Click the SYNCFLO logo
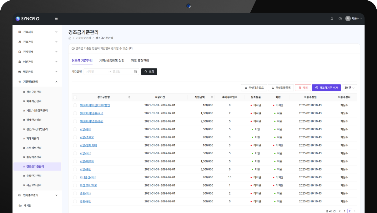This screenshot has height=213, width=377. coord(28,19)
